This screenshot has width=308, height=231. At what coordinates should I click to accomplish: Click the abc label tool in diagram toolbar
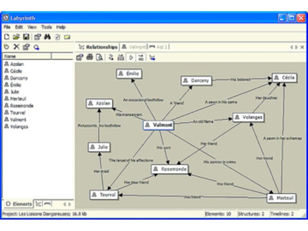(x=141, y=57)
